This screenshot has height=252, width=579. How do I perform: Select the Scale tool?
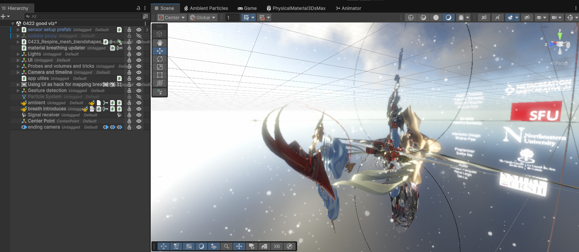pos(159,67)
